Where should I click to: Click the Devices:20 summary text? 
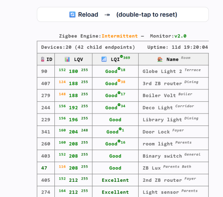click(x=88, y=47)
